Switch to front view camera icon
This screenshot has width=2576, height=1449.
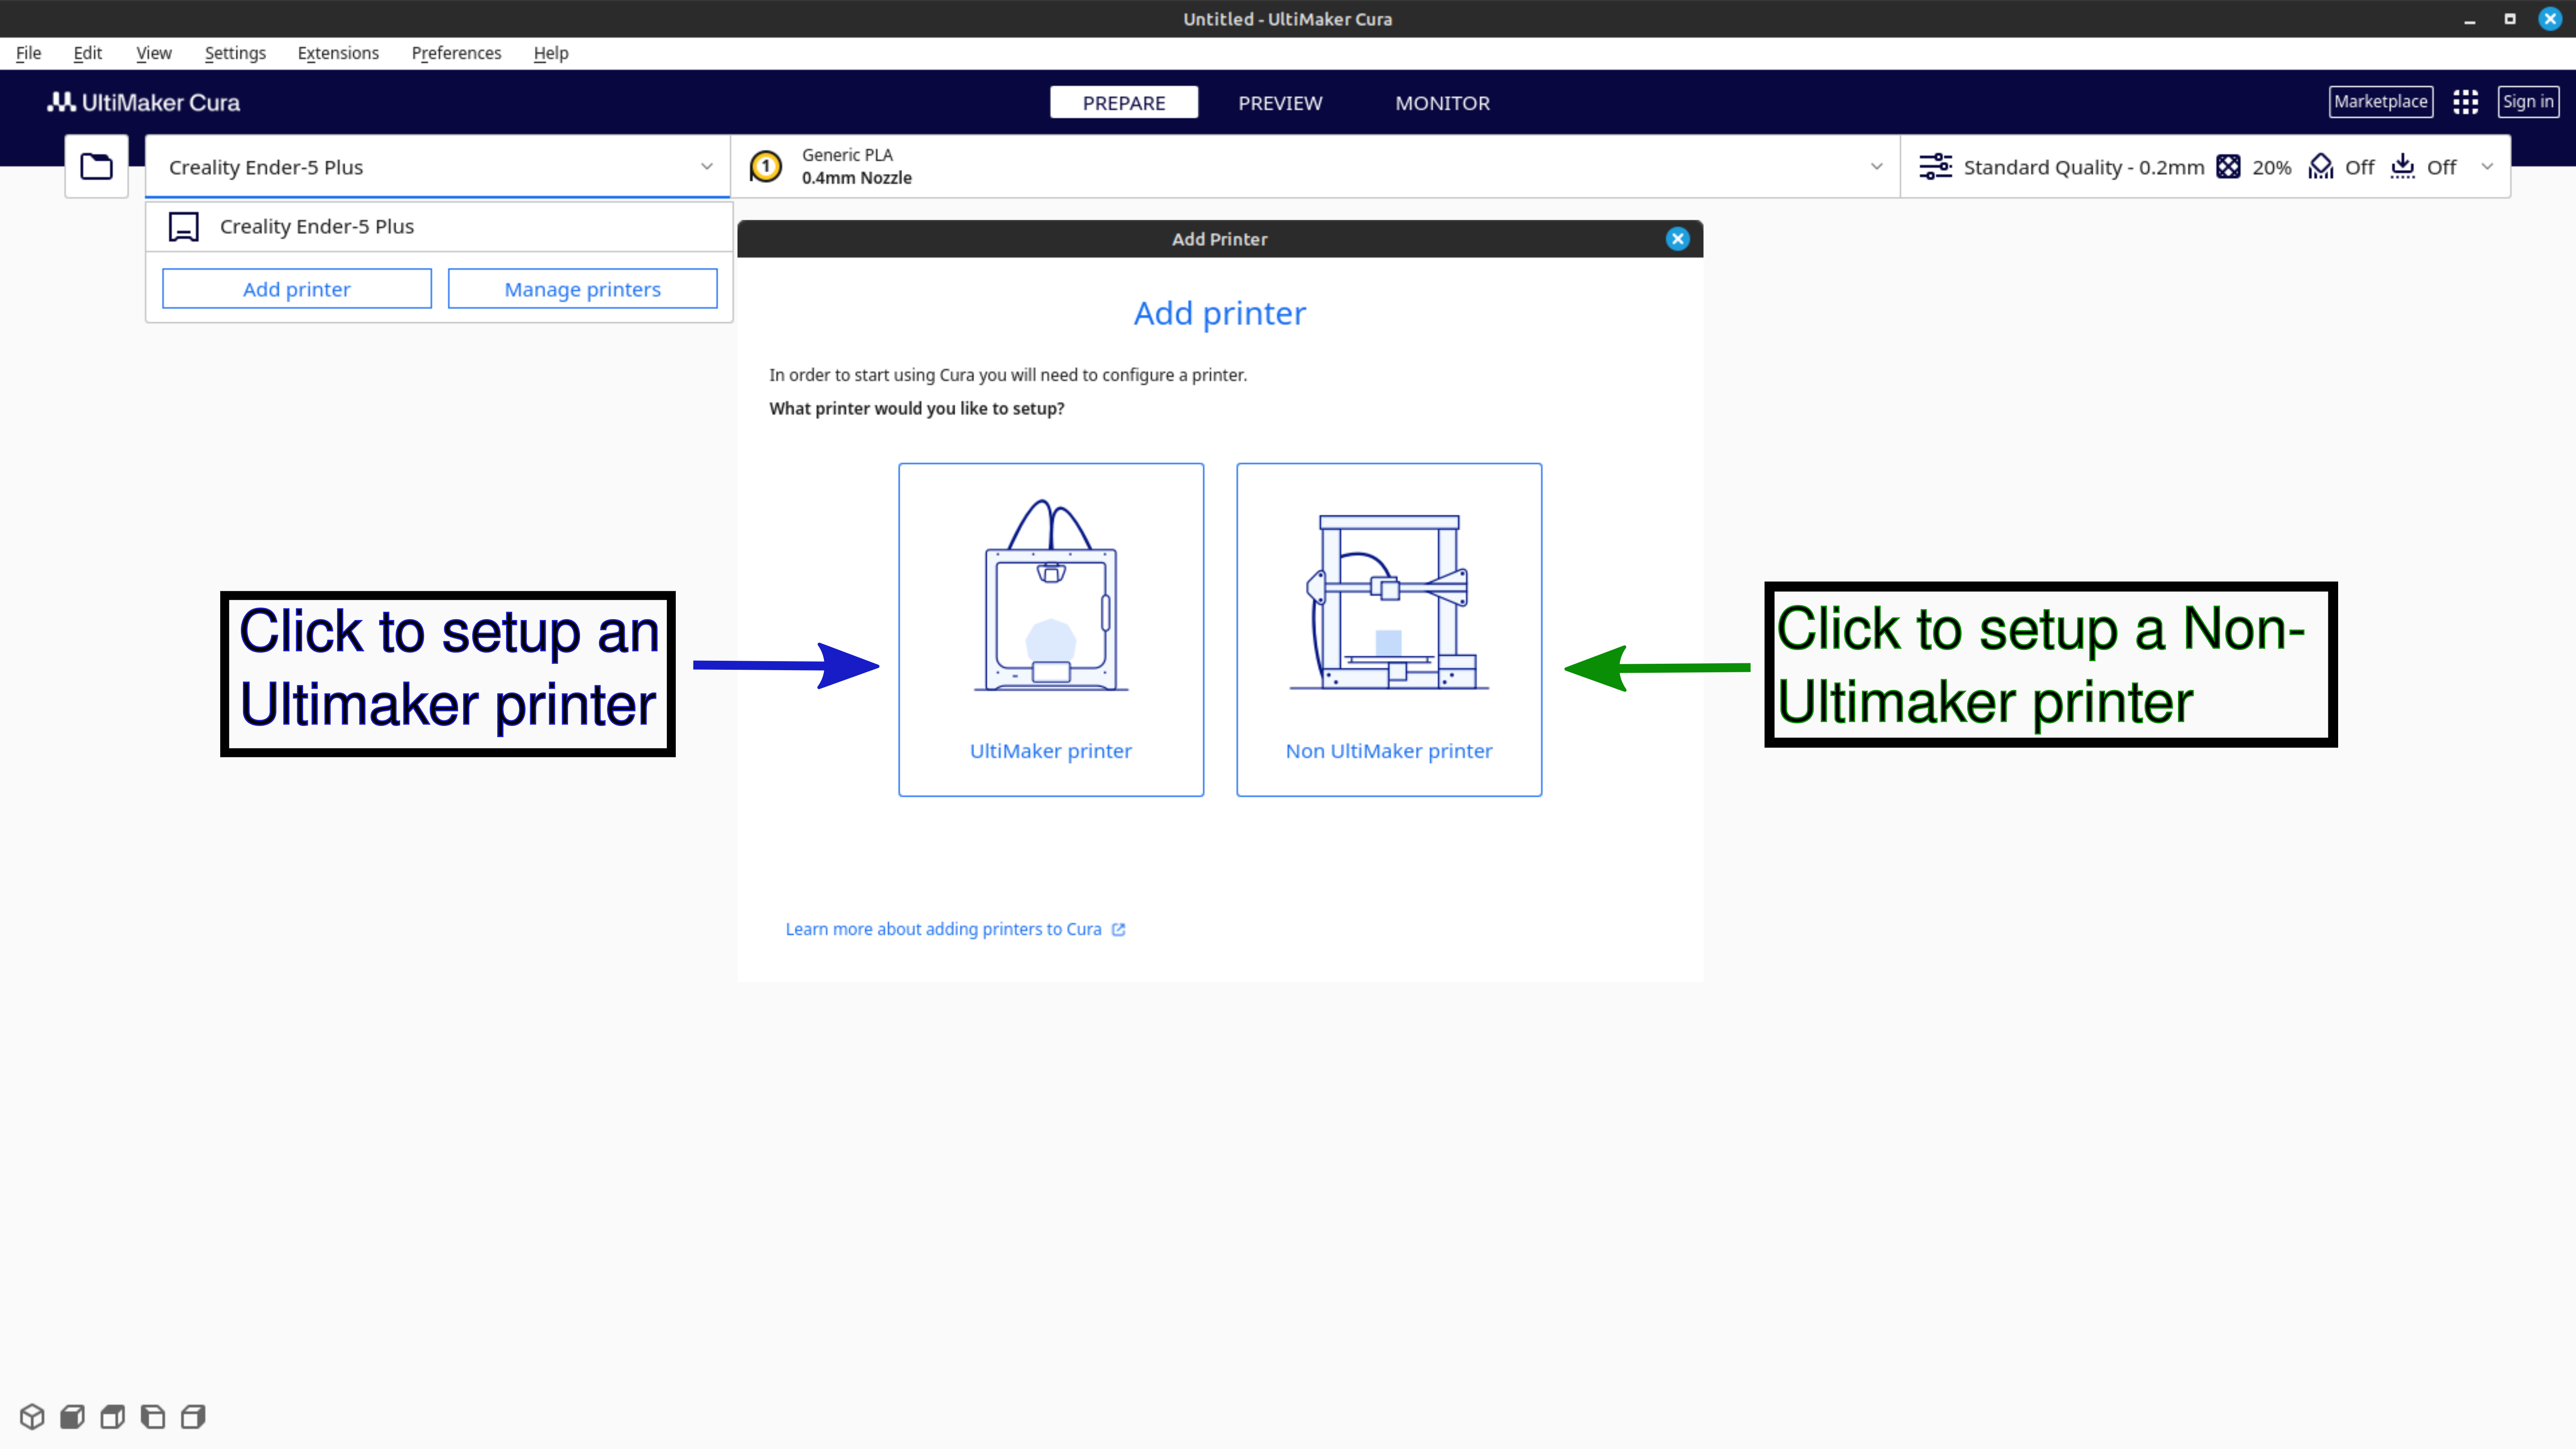(72, 1416)
